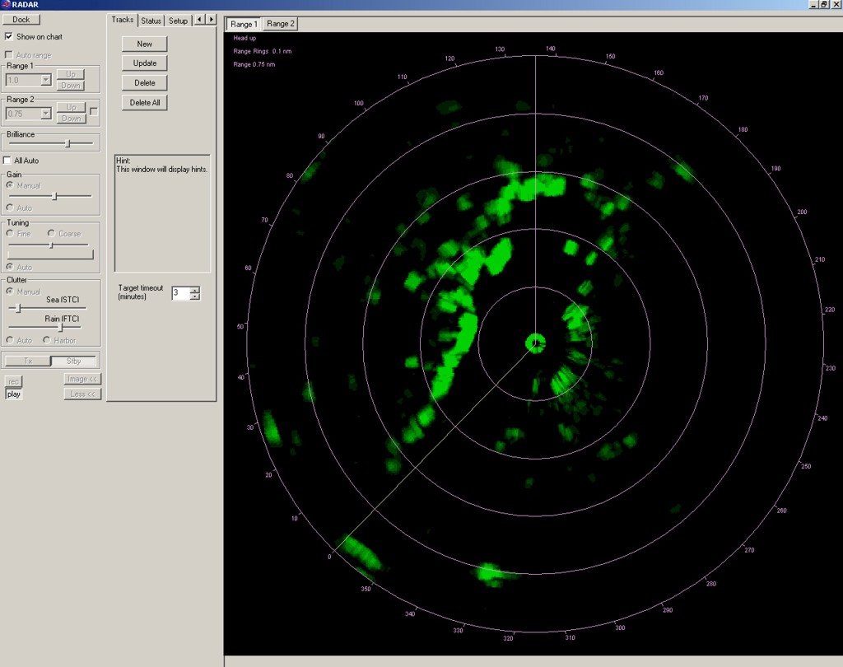Restore the RADAR window size

pyautogui.click(x=823, y=4)
